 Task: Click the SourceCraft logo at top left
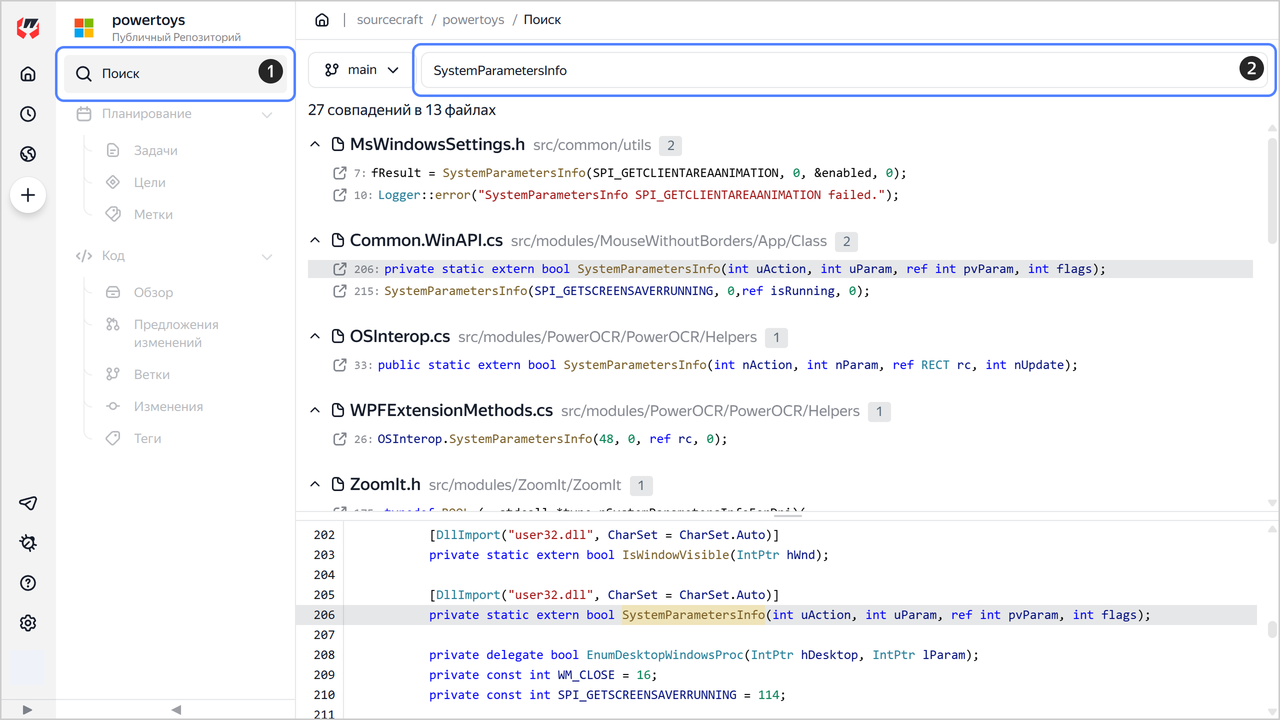(28, 28)
